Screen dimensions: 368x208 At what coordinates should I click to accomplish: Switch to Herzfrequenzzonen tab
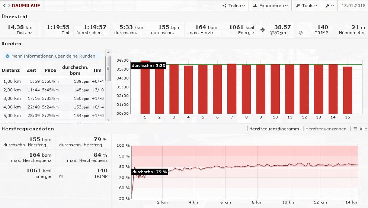pyautogui.click(x=326, y=129)
